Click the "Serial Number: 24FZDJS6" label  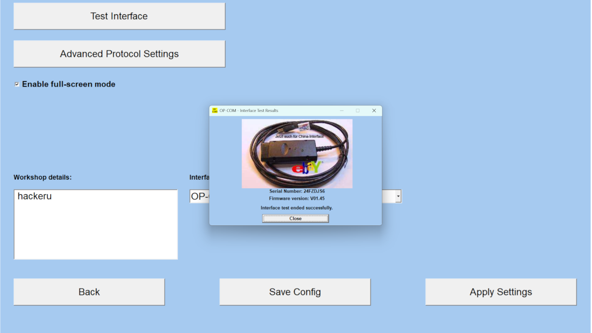(x=296, y=191)
